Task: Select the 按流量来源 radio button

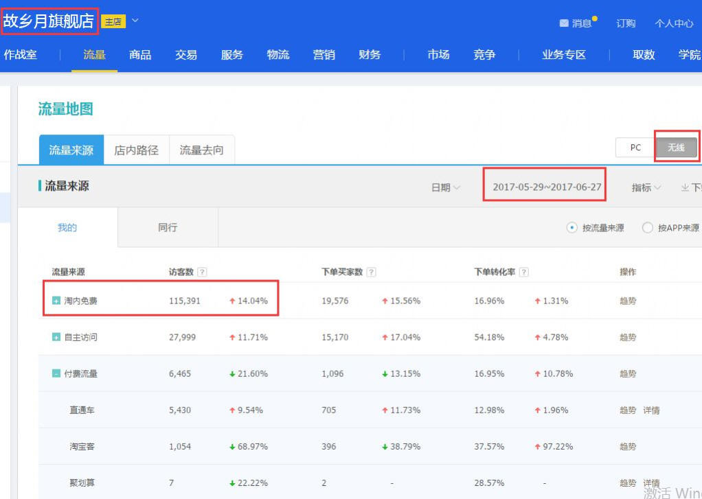Action: pyautogui.click(x=571, y=227)
